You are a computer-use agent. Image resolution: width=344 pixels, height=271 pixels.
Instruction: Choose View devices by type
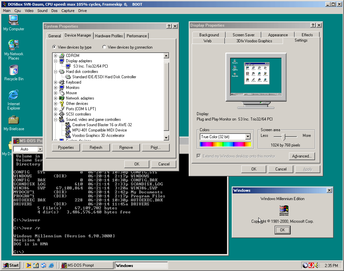coord(72,47)
